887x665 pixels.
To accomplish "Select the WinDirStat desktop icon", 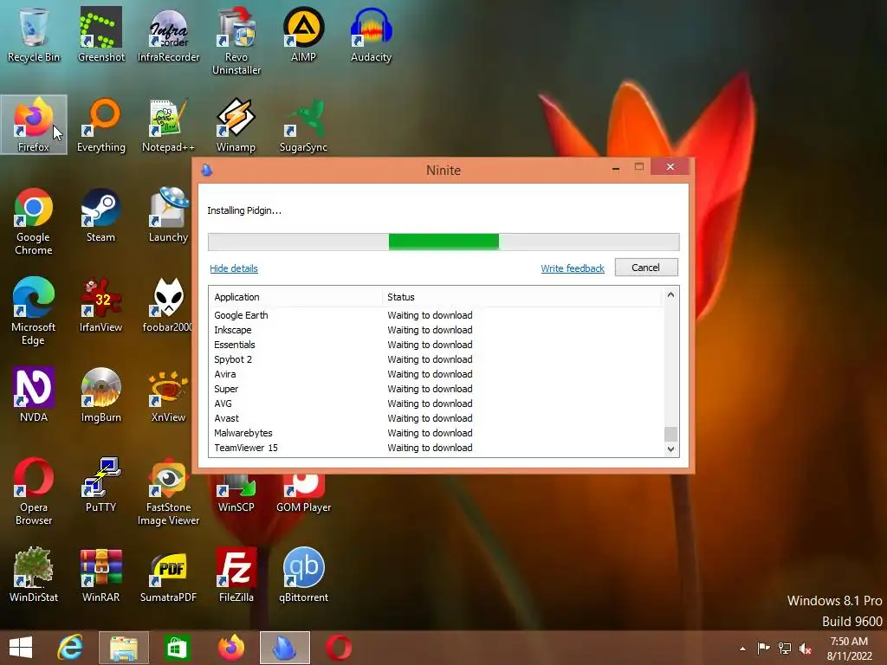I will tap(34, 575).
